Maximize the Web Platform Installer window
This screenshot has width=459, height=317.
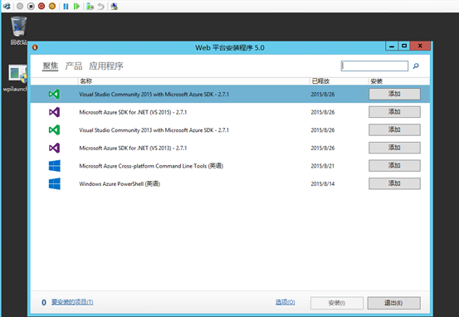[x=404, y=46]
